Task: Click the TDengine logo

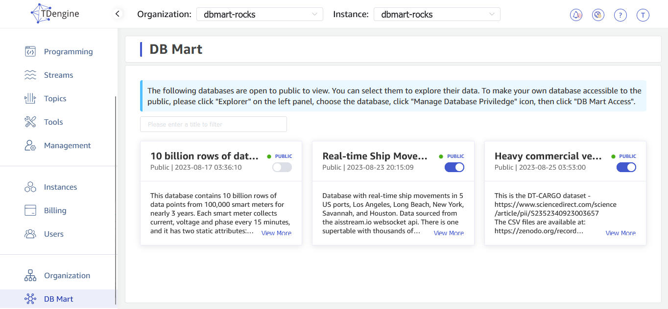Action: point(55,14)
